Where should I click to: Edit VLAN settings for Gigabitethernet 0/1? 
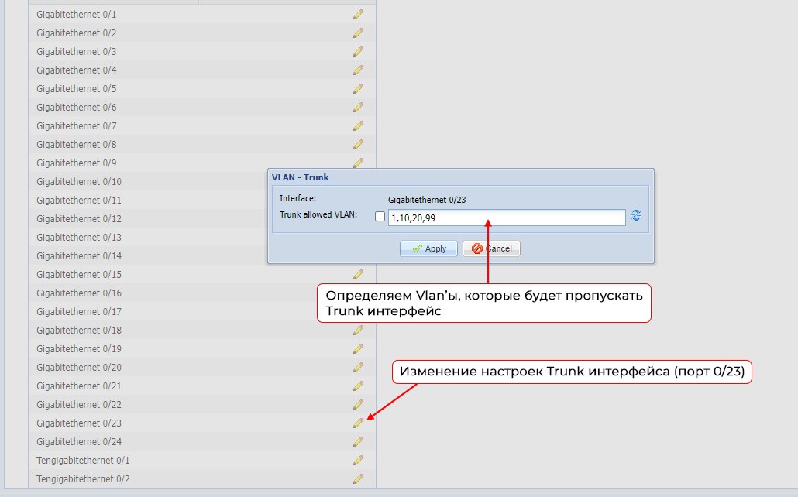point(357,14)
